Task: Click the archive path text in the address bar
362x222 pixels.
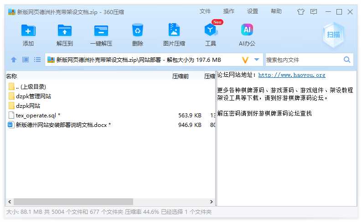Action: pos(139,60)
